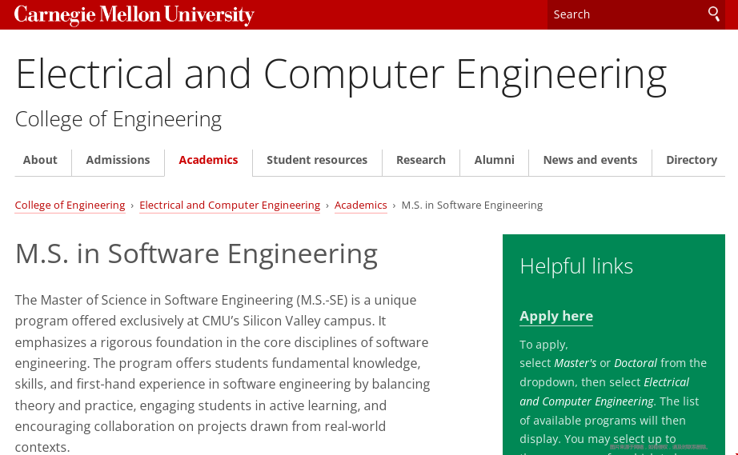
Task: Open the Directory tab
Action: [692, 160]
